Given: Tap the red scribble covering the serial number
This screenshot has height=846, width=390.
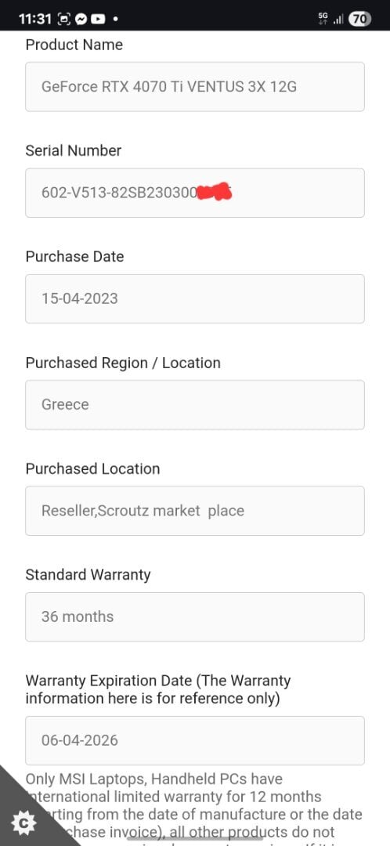Looking at the screenshot, I should [x=214, y=192].
